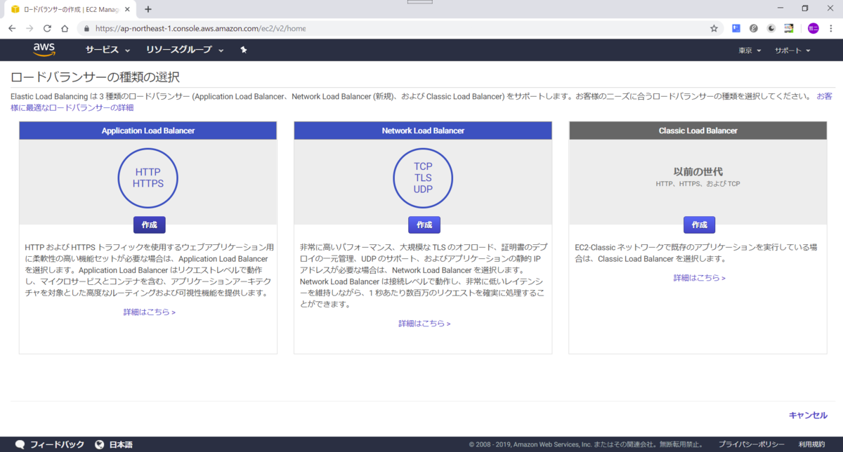The width and height of the screenshot is (843, 452).
Task: Reload the page with the refresh icon
Action: point(47,28)
